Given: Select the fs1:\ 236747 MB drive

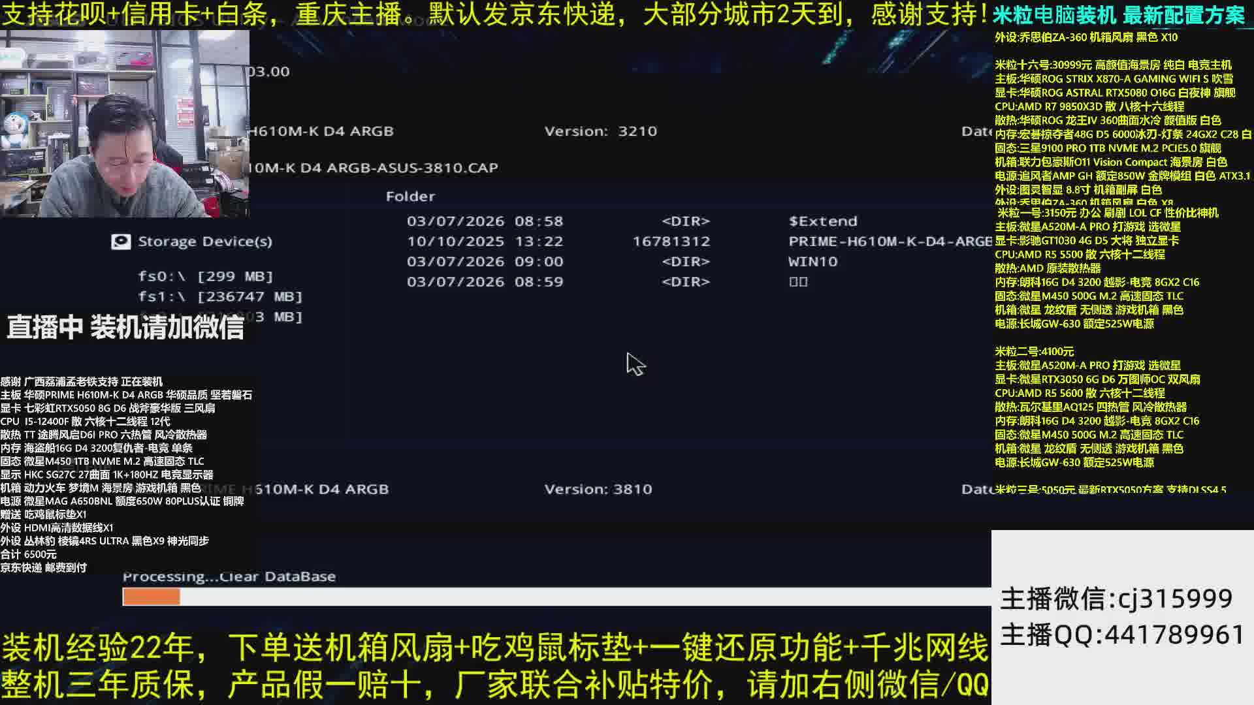Looking at the screenshot, I should pos(219,296).
